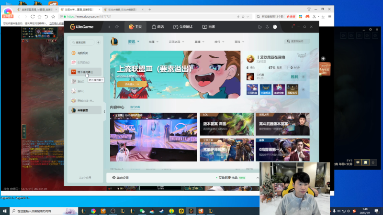Click the gold 点击进入 banner button
The height and width of the screenshot is (215, 383).
click(132, 84)
